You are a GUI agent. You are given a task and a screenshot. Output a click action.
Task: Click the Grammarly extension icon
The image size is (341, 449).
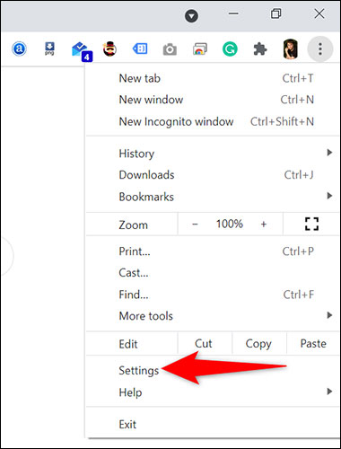[230, 49]
